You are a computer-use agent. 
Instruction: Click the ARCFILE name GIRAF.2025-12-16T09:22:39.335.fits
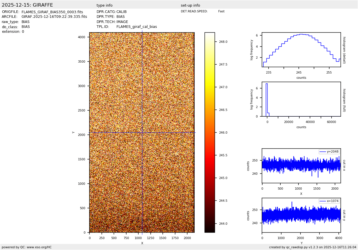(54, 17)
